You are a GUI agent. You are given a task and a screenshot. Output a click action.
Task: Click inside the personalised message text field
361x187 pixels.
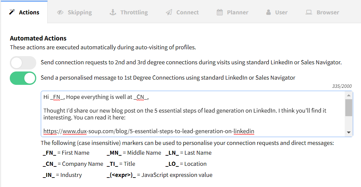tap(193, 114)
